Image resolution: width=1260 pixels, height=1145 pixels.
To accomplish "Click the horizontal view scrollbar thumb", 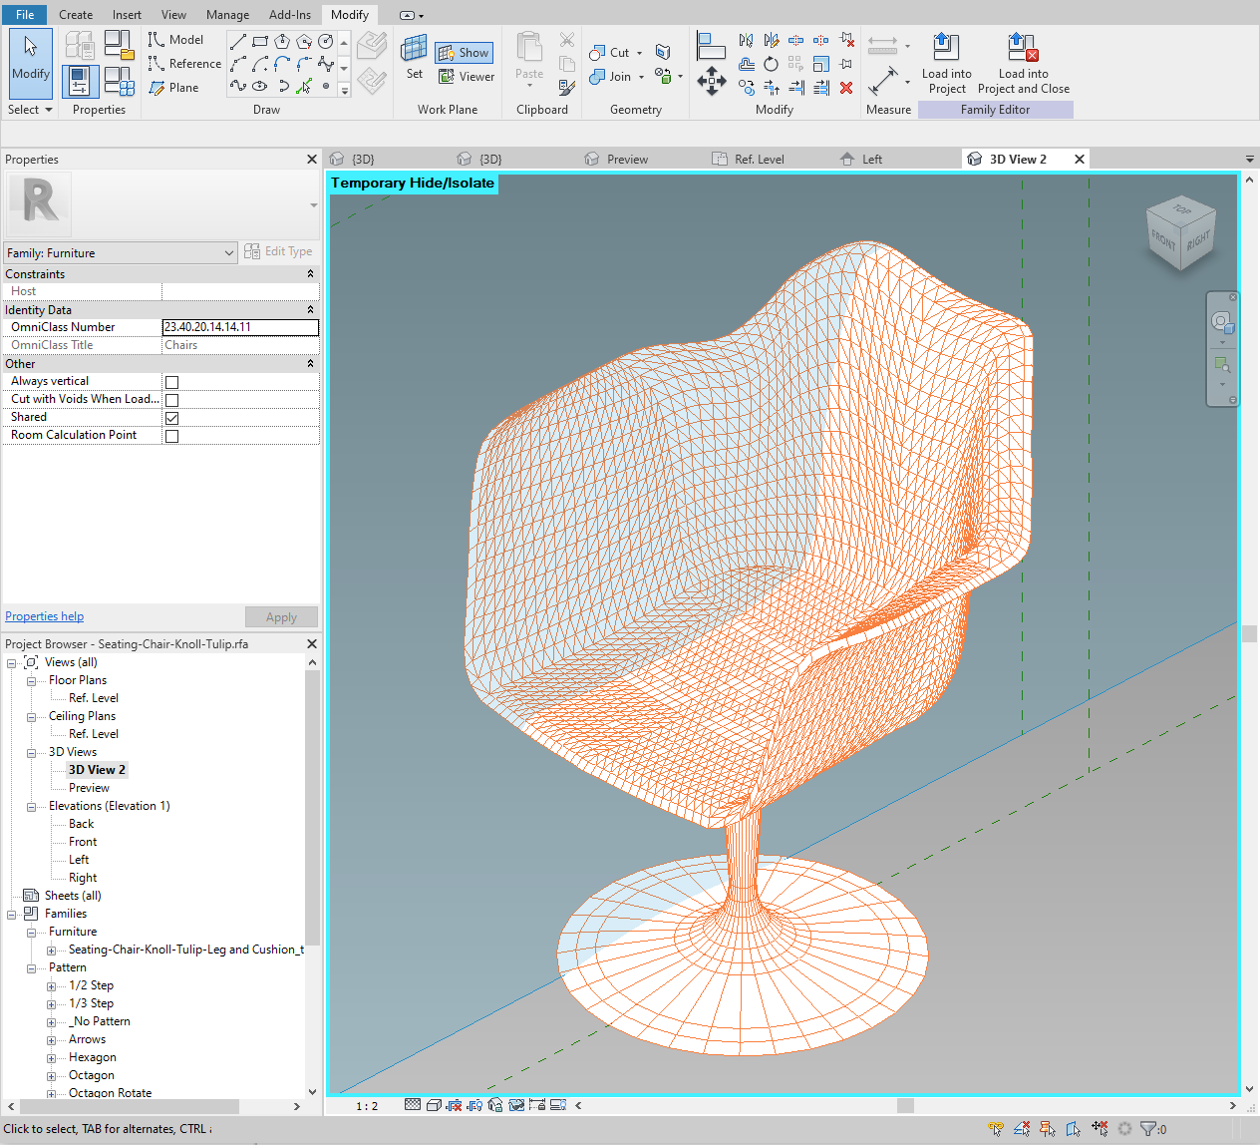I will click(905, 1105).
